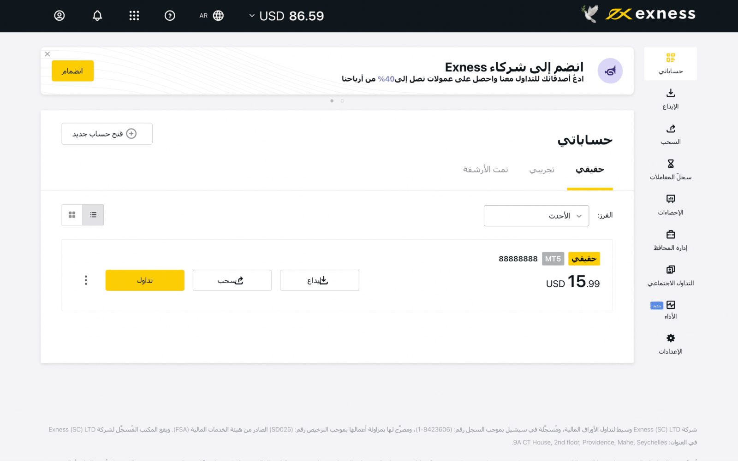Open the user profile icon
Viewport: 738px width, 461px height.
(x=60, y=16)
